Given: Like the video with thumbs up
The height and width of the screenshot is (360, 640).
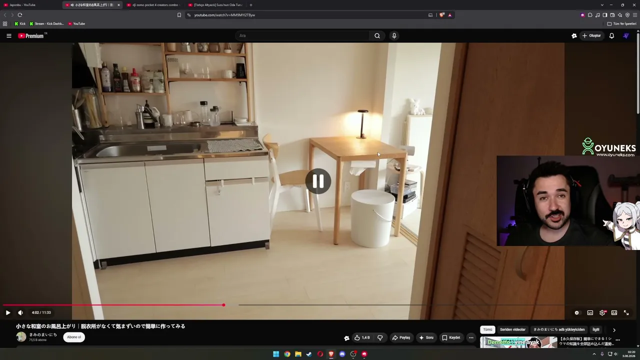Looking at the screenshot, I should [362, 337].
